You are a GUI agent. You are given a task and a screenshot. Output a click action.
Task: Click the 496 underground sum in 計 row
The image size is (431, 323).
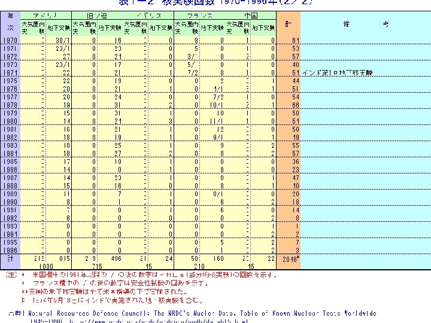116,258
